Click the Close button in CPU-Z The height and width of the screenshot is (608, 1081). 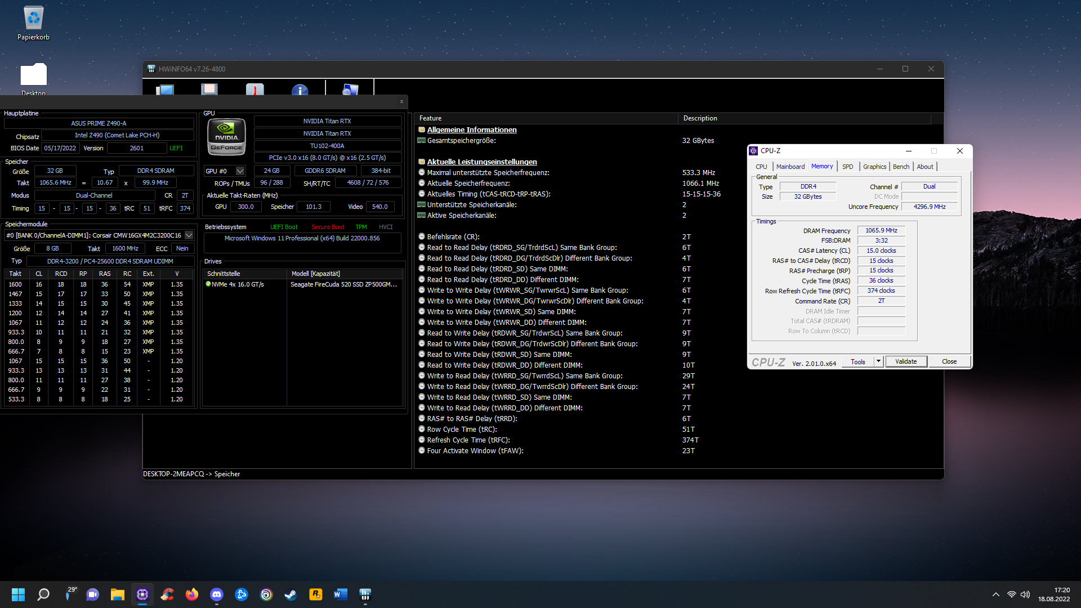click(x=949, y=361)
